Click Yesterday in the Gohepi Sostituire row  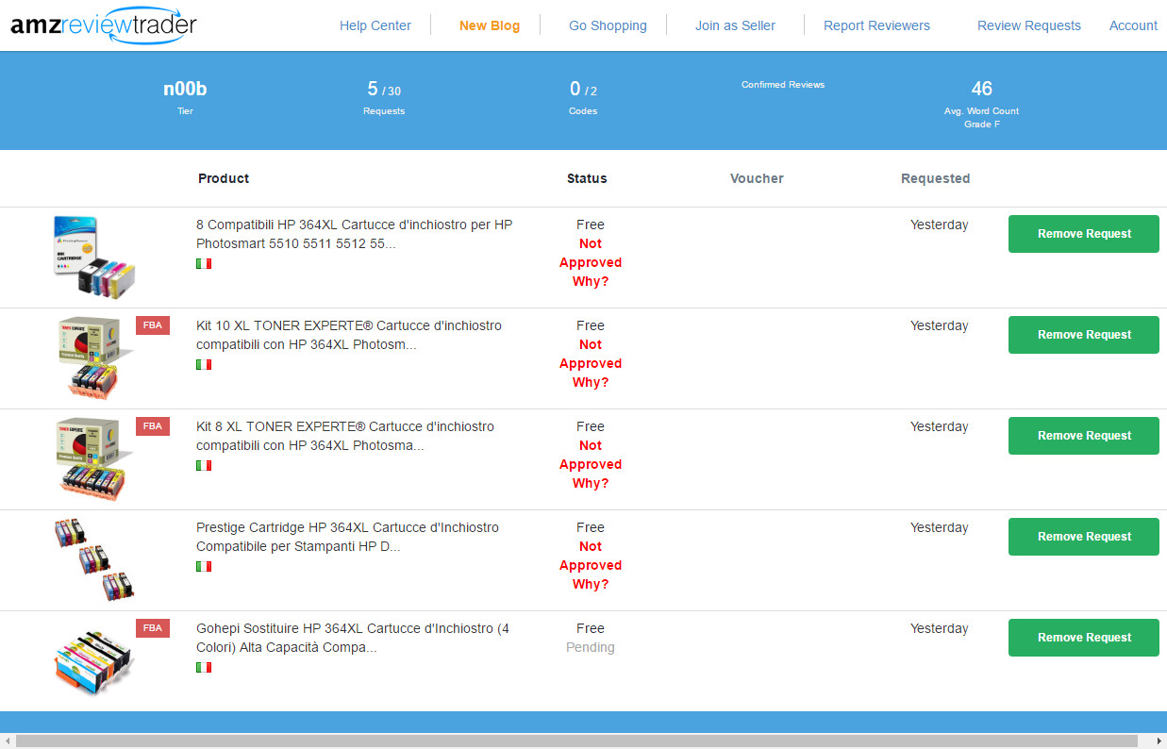tap(939, 628)
